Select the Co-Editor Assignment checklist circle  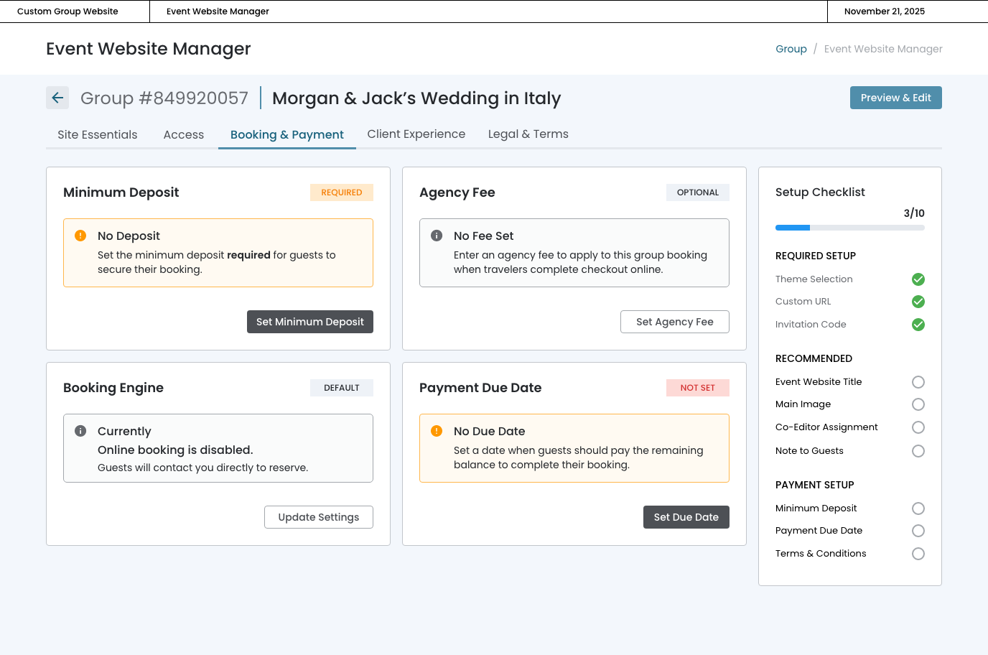[918, 427]
